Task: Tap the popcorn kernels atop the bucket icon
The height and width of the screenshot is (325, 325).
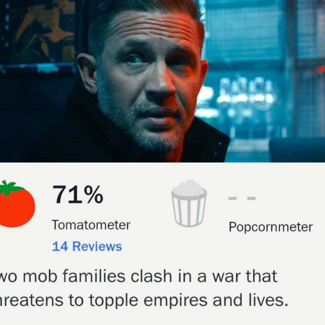Action: [189, 188]
